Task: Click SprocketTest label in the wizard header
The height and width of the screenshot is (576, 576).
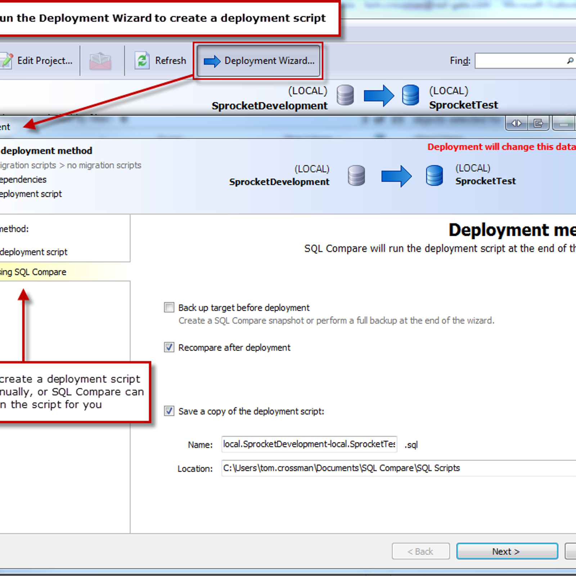Action: tap(486, 181)
